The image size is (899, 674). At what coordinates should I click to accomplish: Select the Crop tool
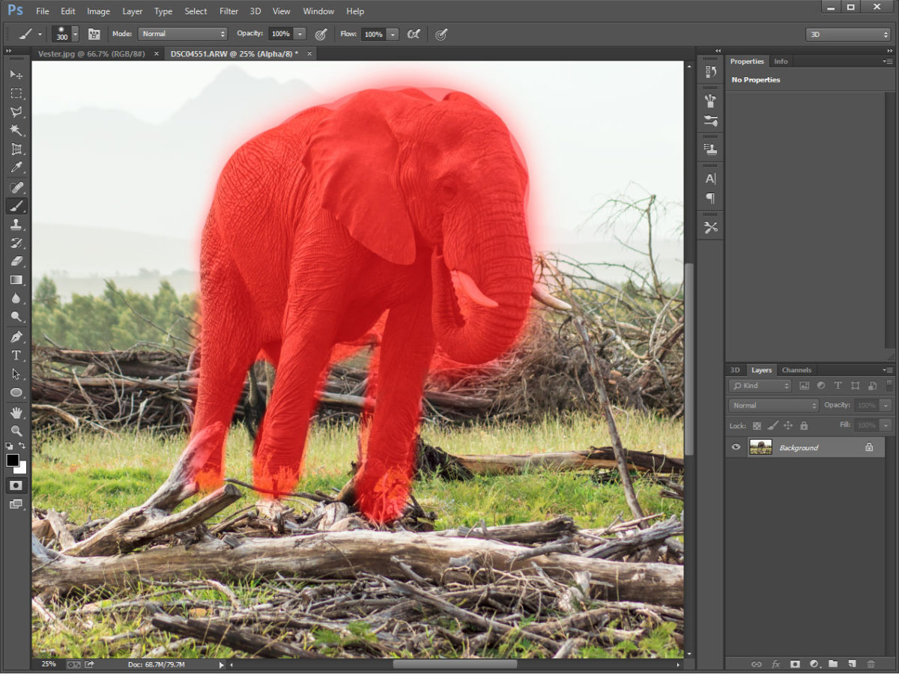point(16,149)
